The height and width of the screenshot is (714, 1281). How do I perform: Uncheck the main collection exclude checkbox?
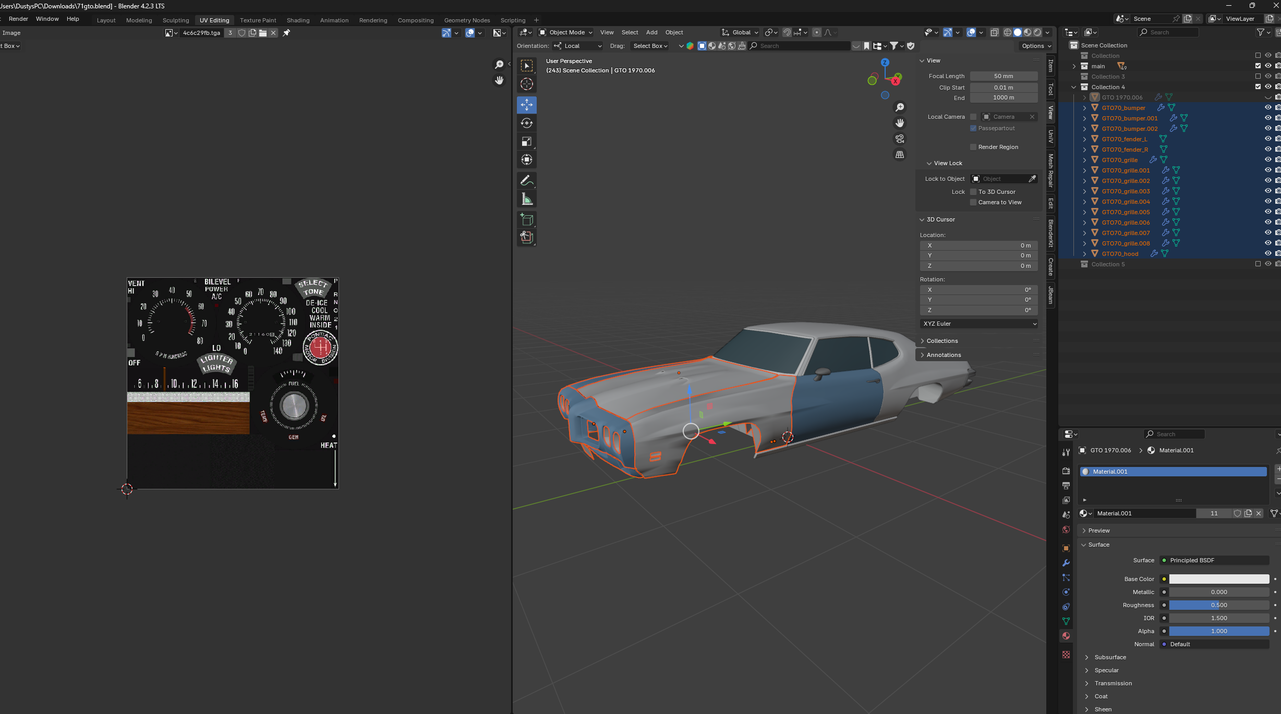point(1258,66)
